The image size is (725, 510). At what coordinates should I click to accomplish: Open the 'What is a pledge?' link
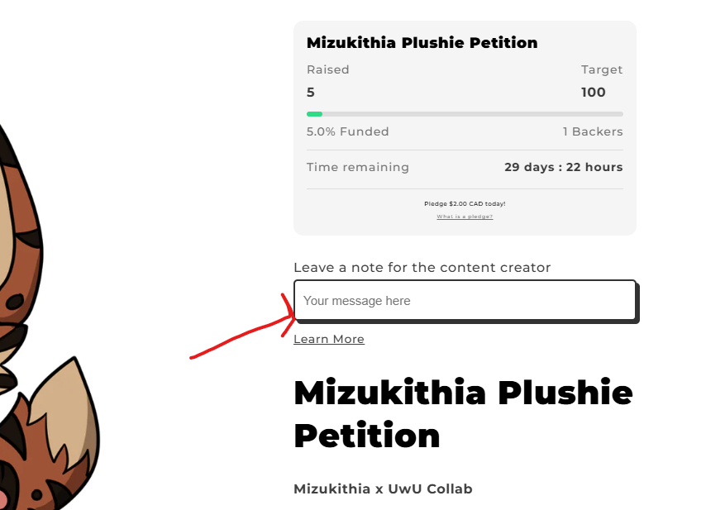click(x=465, y=217)
